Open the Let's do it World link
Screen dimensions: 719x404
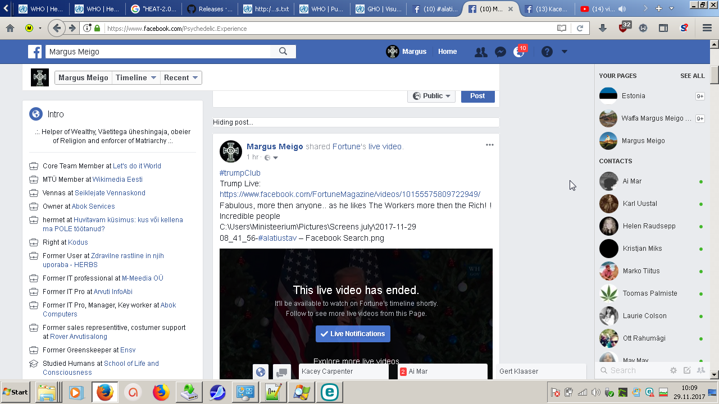137,166
